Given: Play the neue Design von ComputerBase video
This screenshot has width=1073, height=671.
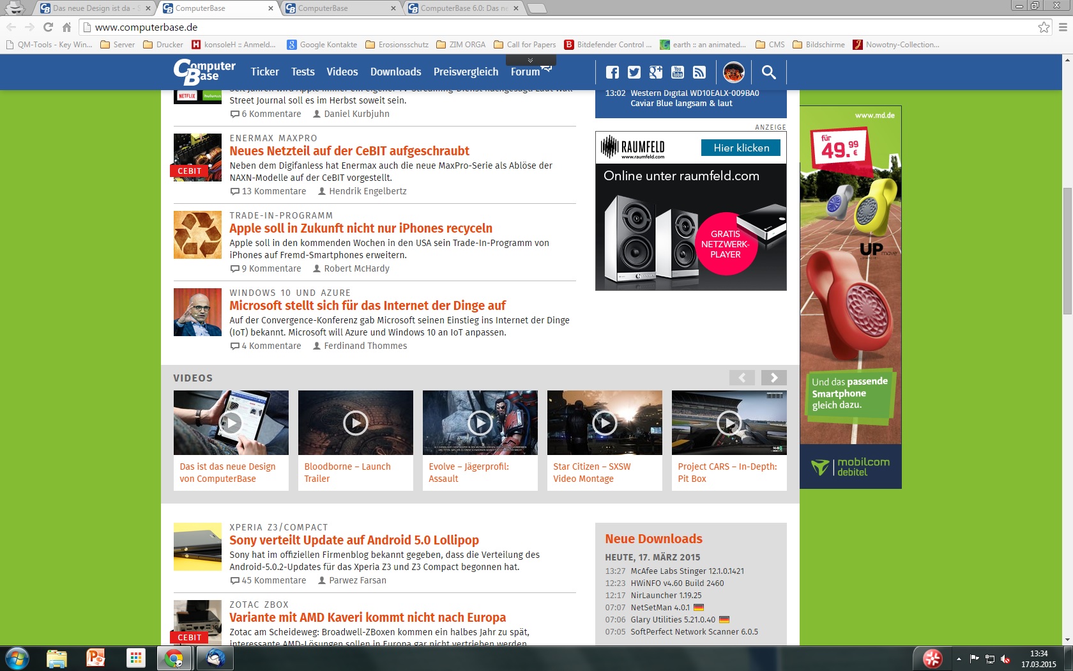Looking at the screenshot, I should [x=231, y=422].
